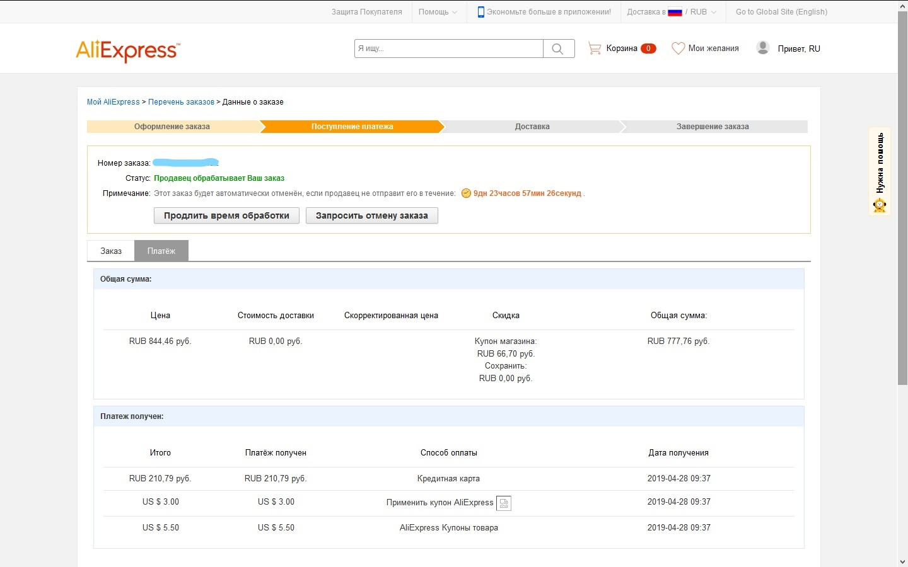908x567 pixels.
Task: Click the Дата получения column header
Action: click(x=678, y=453)
